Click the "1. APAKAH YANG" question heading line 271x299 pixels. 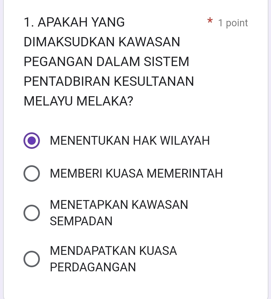click(74, 22)
